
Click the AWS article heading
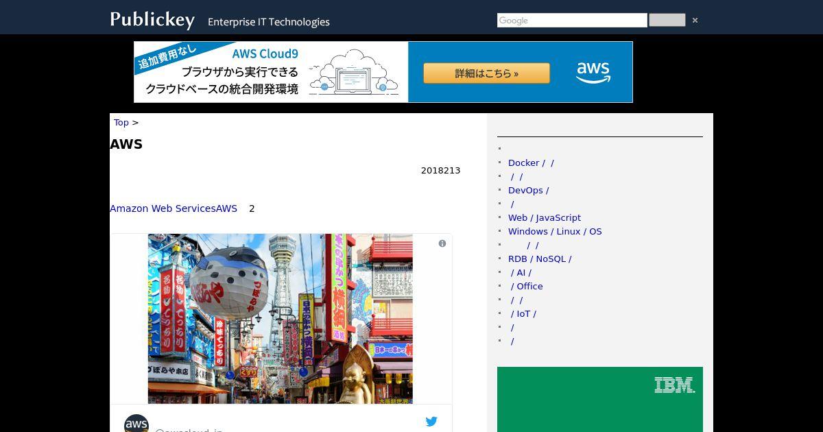(x=126, y=144)
